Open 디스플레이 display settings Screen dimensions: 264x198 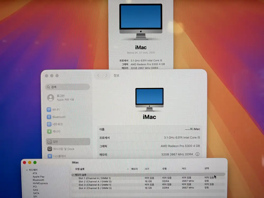[57, 156]
